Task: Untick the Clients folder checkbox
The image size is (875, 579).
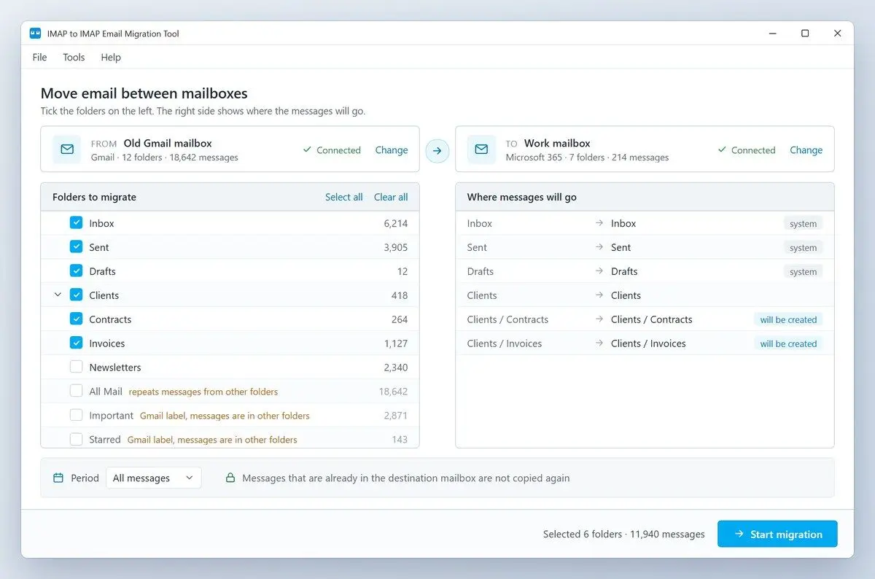Action: click(76, 295)
